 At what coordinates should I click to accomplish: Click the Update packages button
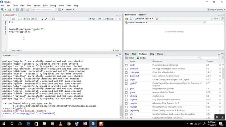point(142,58)
